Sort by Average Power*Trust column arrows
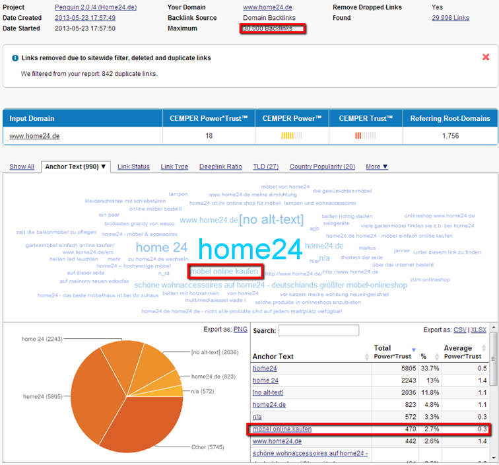This screenshot has height=465, width=499. click(x=484, y=348)
